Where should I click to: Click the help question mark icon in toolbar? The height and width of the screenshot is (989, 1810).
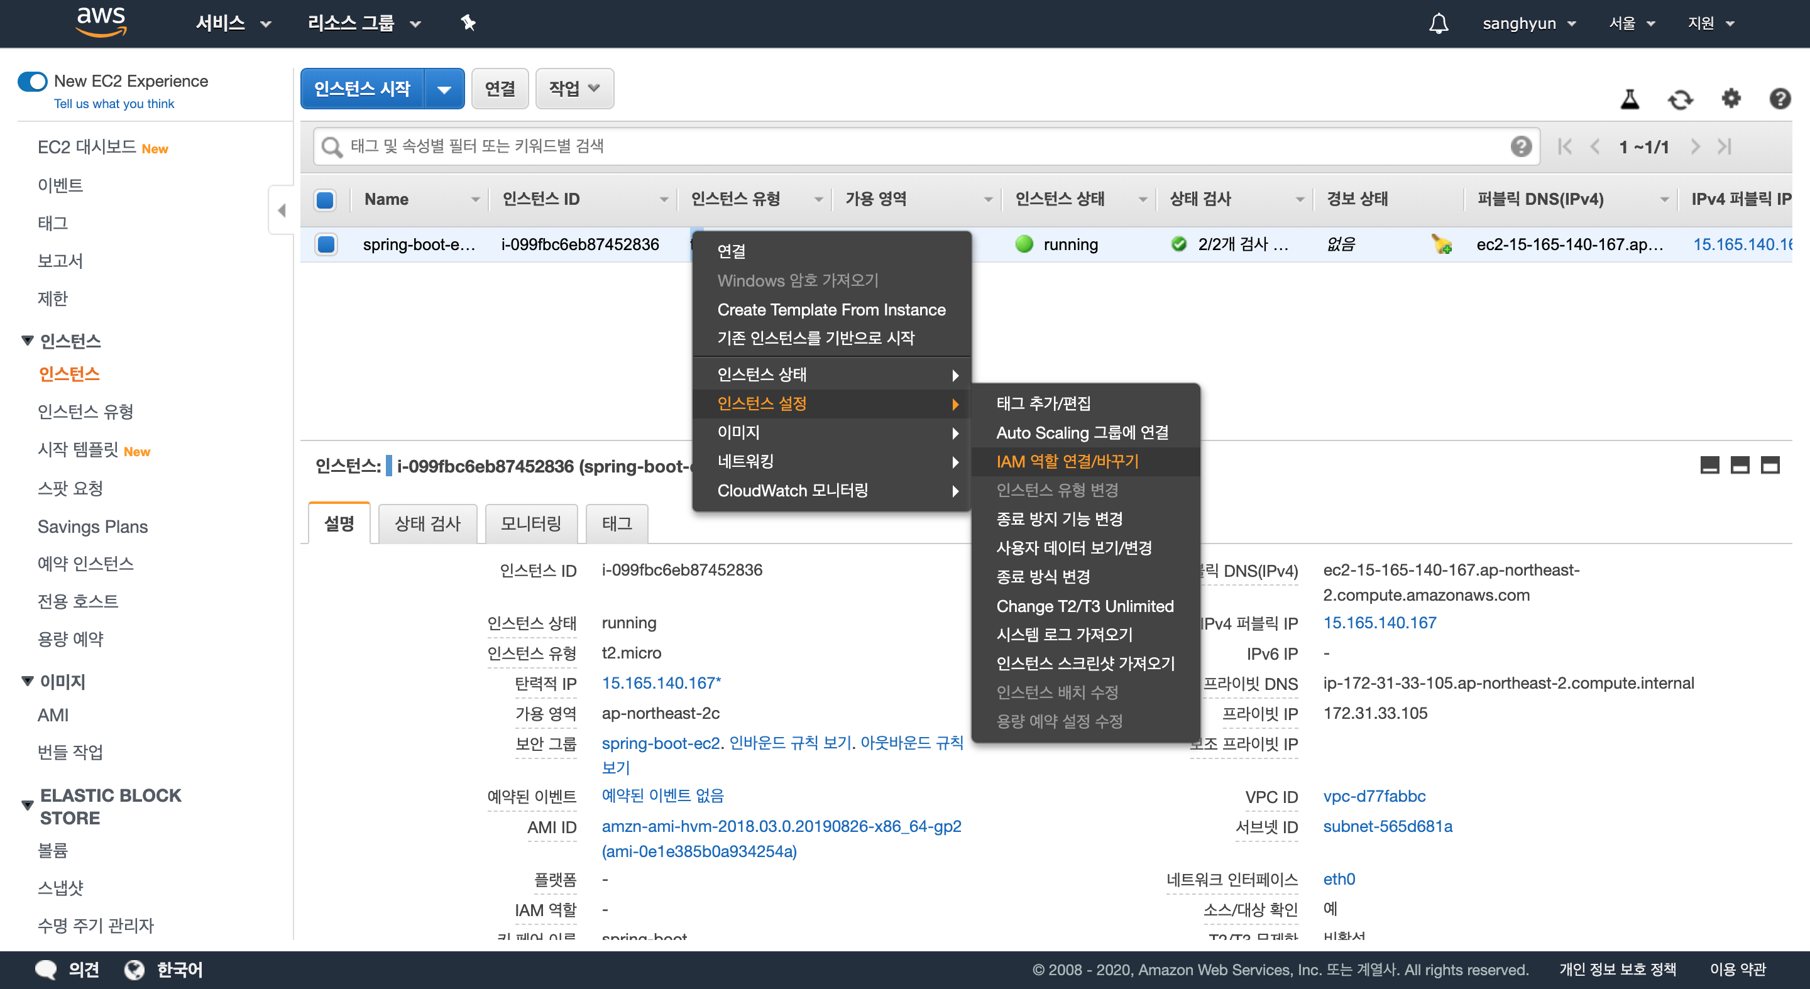coord(1780,99)
